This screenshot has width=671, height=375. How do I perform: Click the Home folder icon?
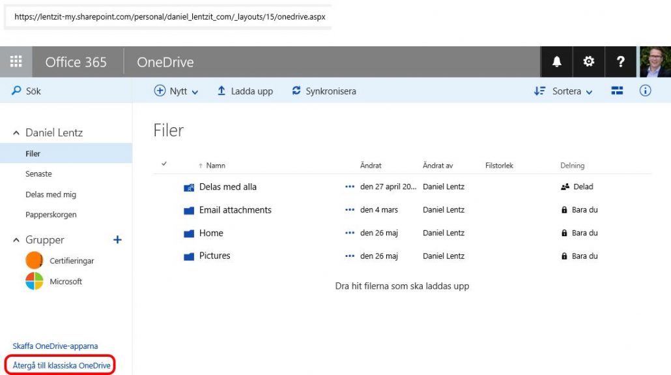[189, 233]
